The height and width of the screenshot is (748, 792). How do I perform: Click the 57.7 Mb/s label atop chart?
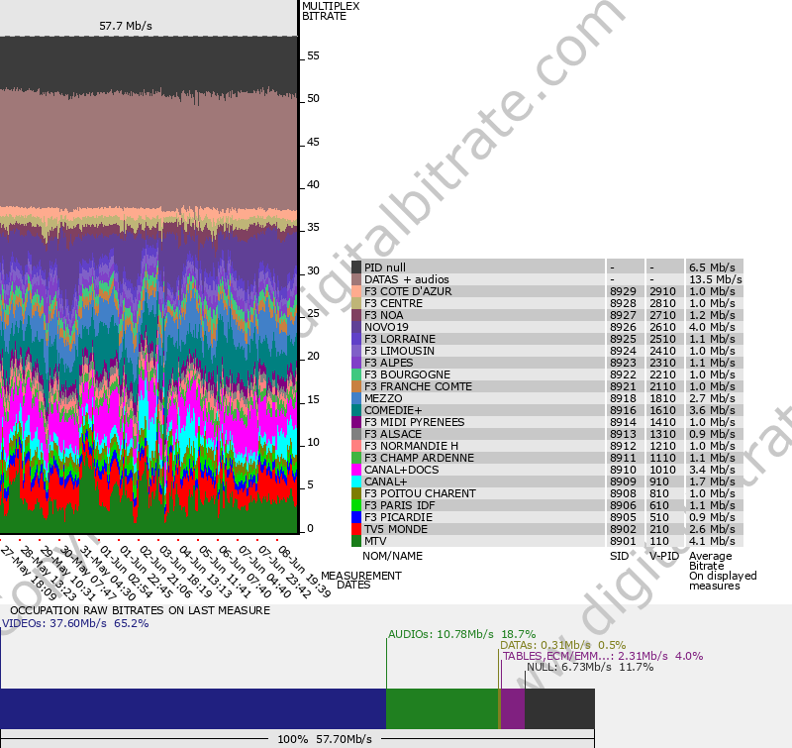126,26
